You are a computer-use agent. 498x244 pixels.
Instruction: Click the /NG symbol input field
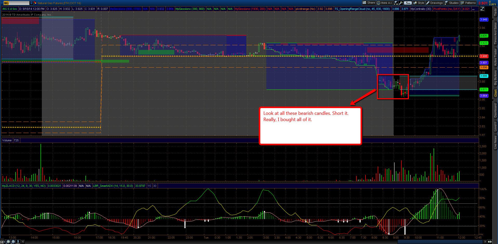(16, 3)
